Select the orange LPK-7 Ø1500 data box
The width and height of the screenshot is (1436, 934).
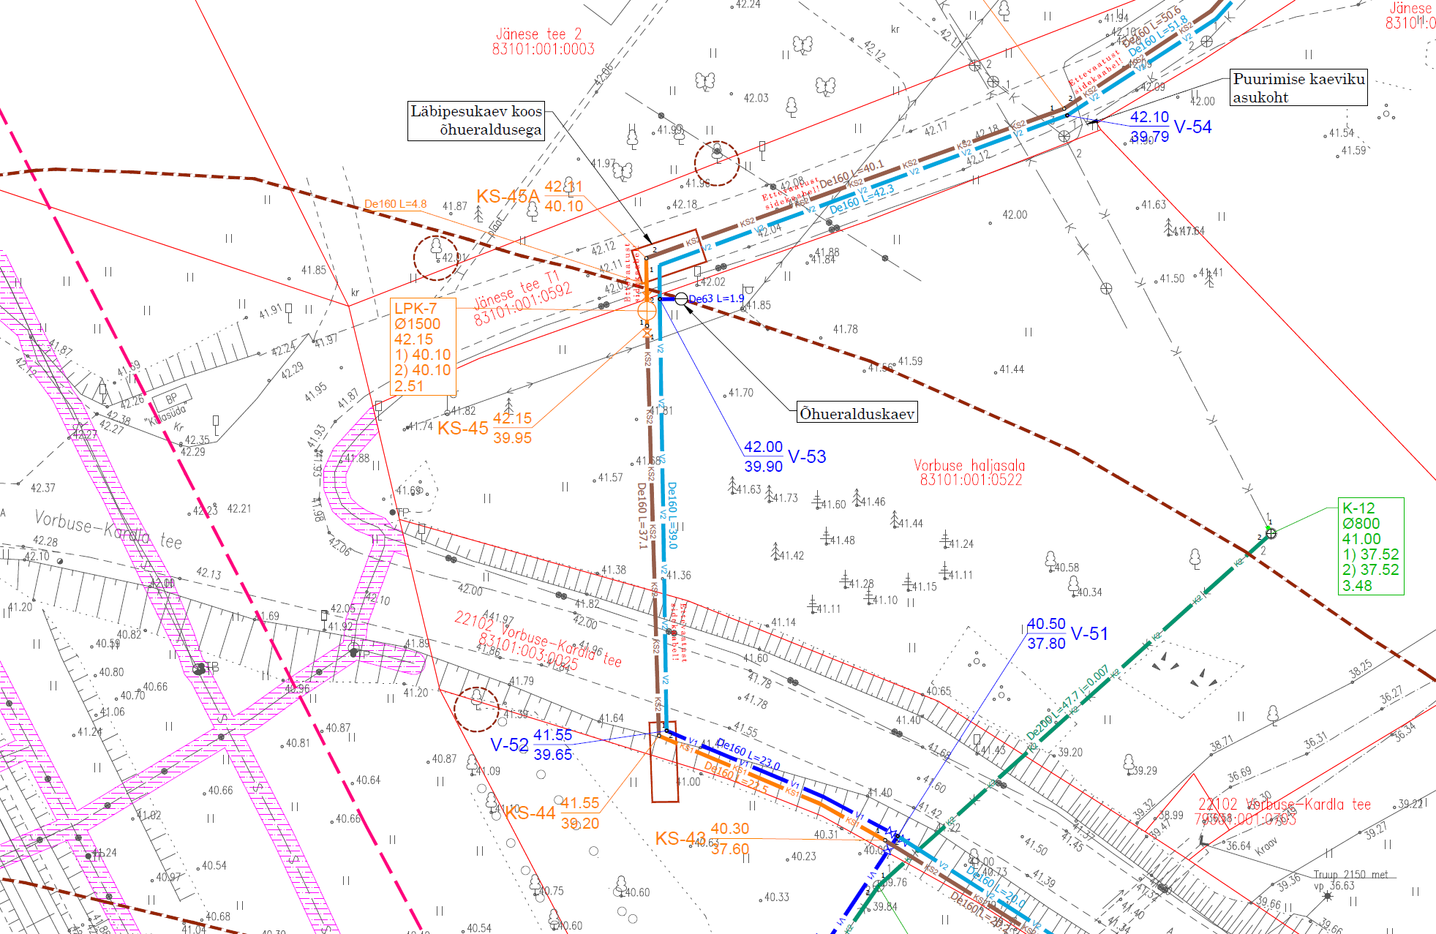pyautogui.click(x=424, y=347)
